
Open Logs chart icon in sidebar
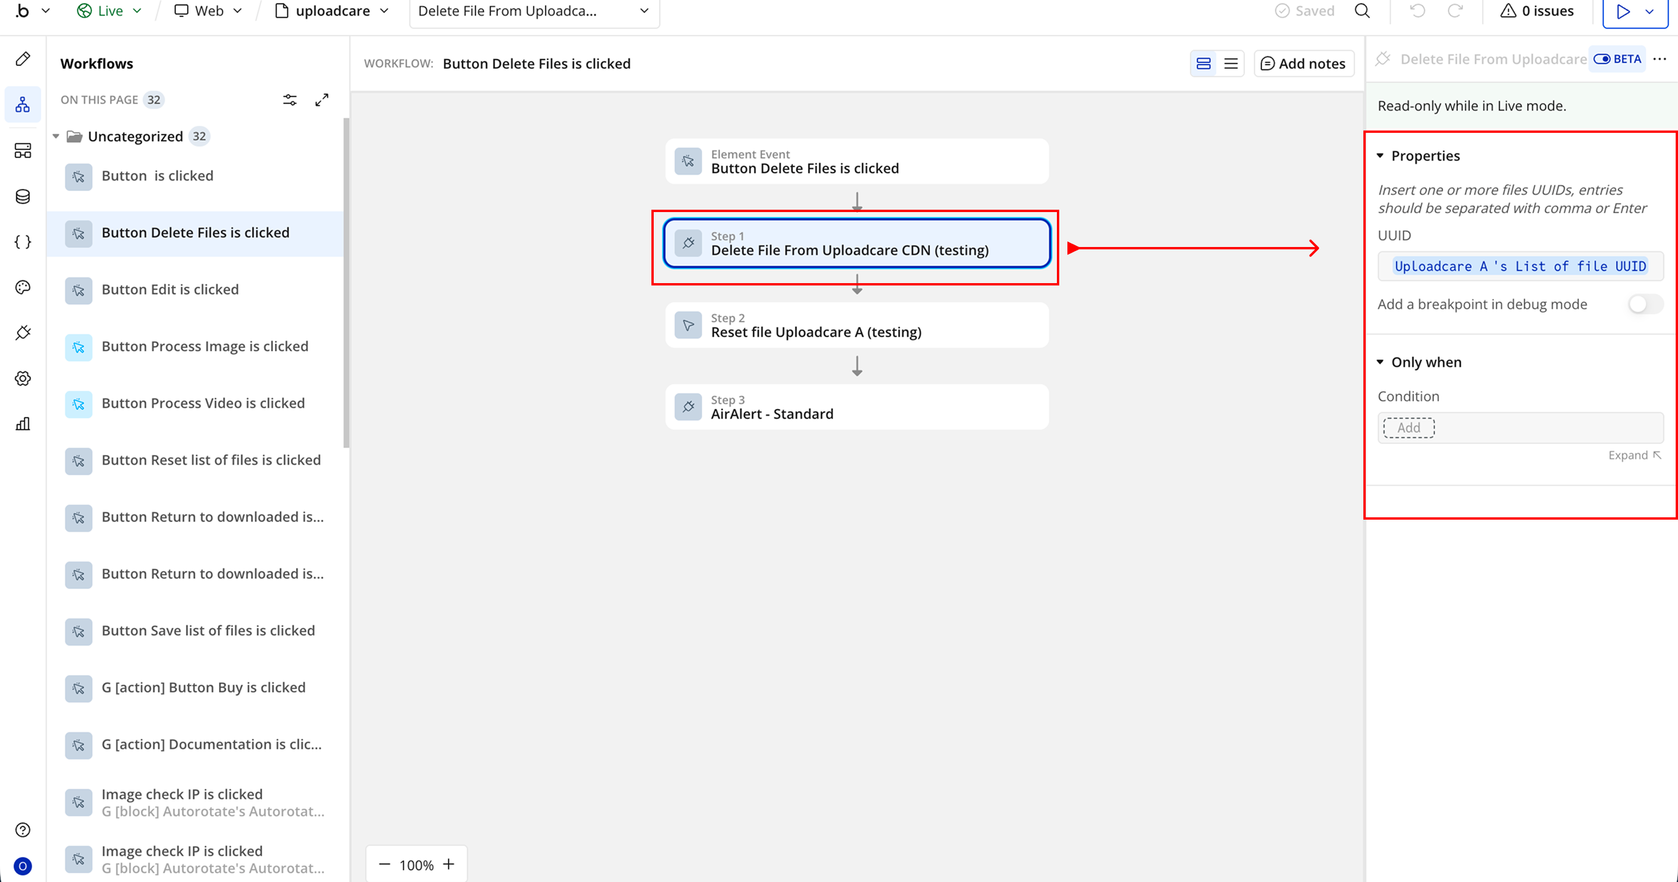pyautogui.click(x=23, y=424)
